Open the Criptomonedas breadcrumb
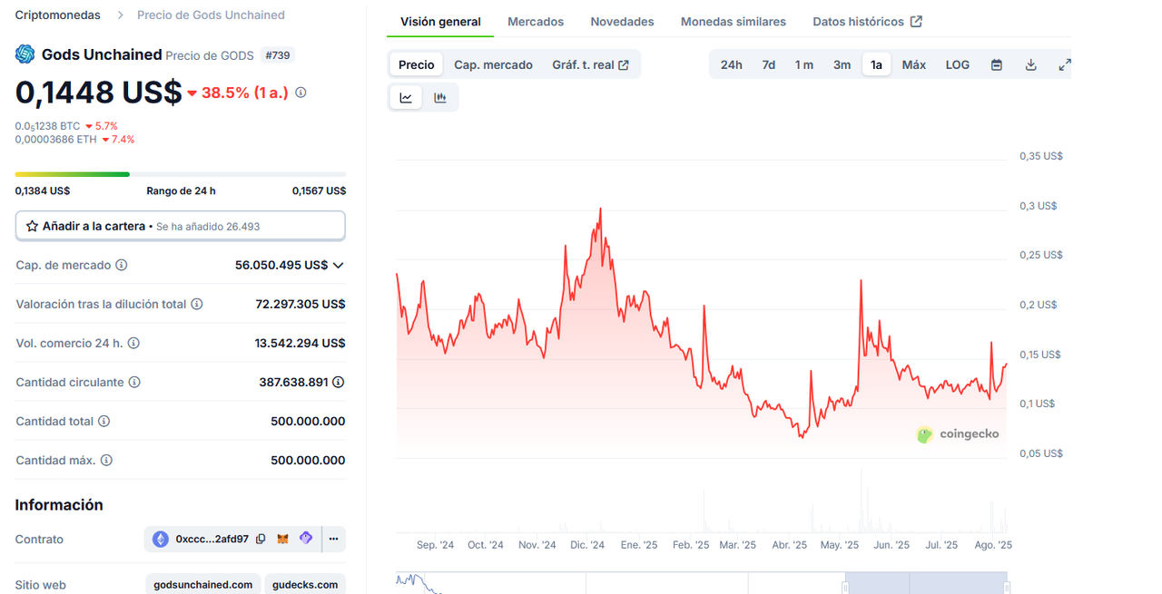The height and width of the screenshot is (594, 1162). pos(58,15)
